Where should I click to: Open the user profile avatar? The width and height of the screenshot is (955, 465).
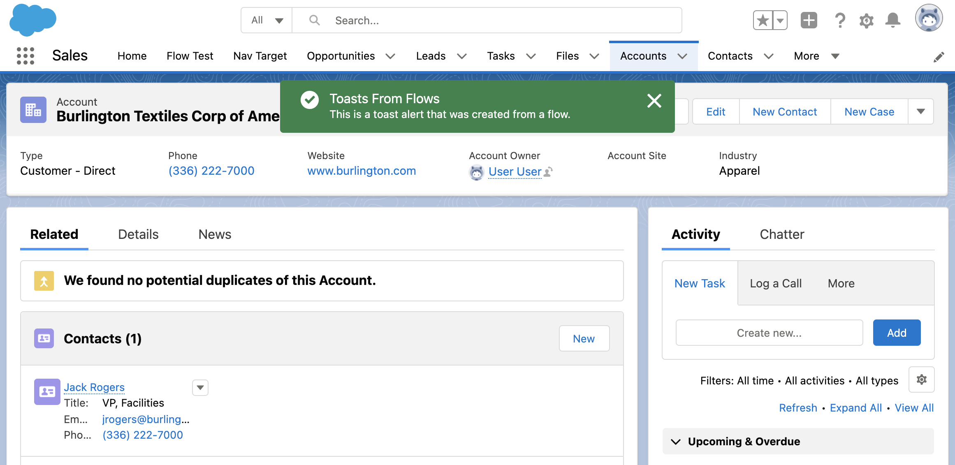[x=929, y=19]
